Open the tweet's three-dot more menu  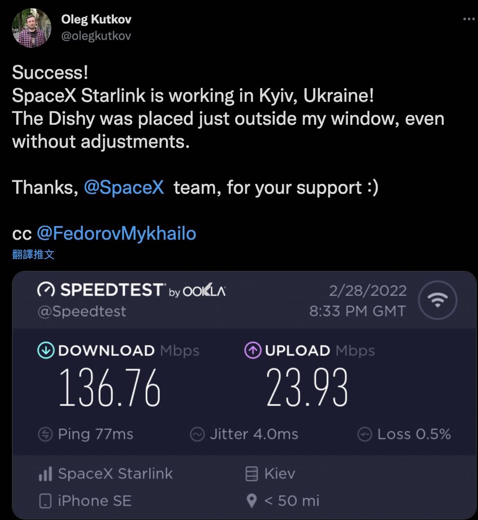point(468,19)
